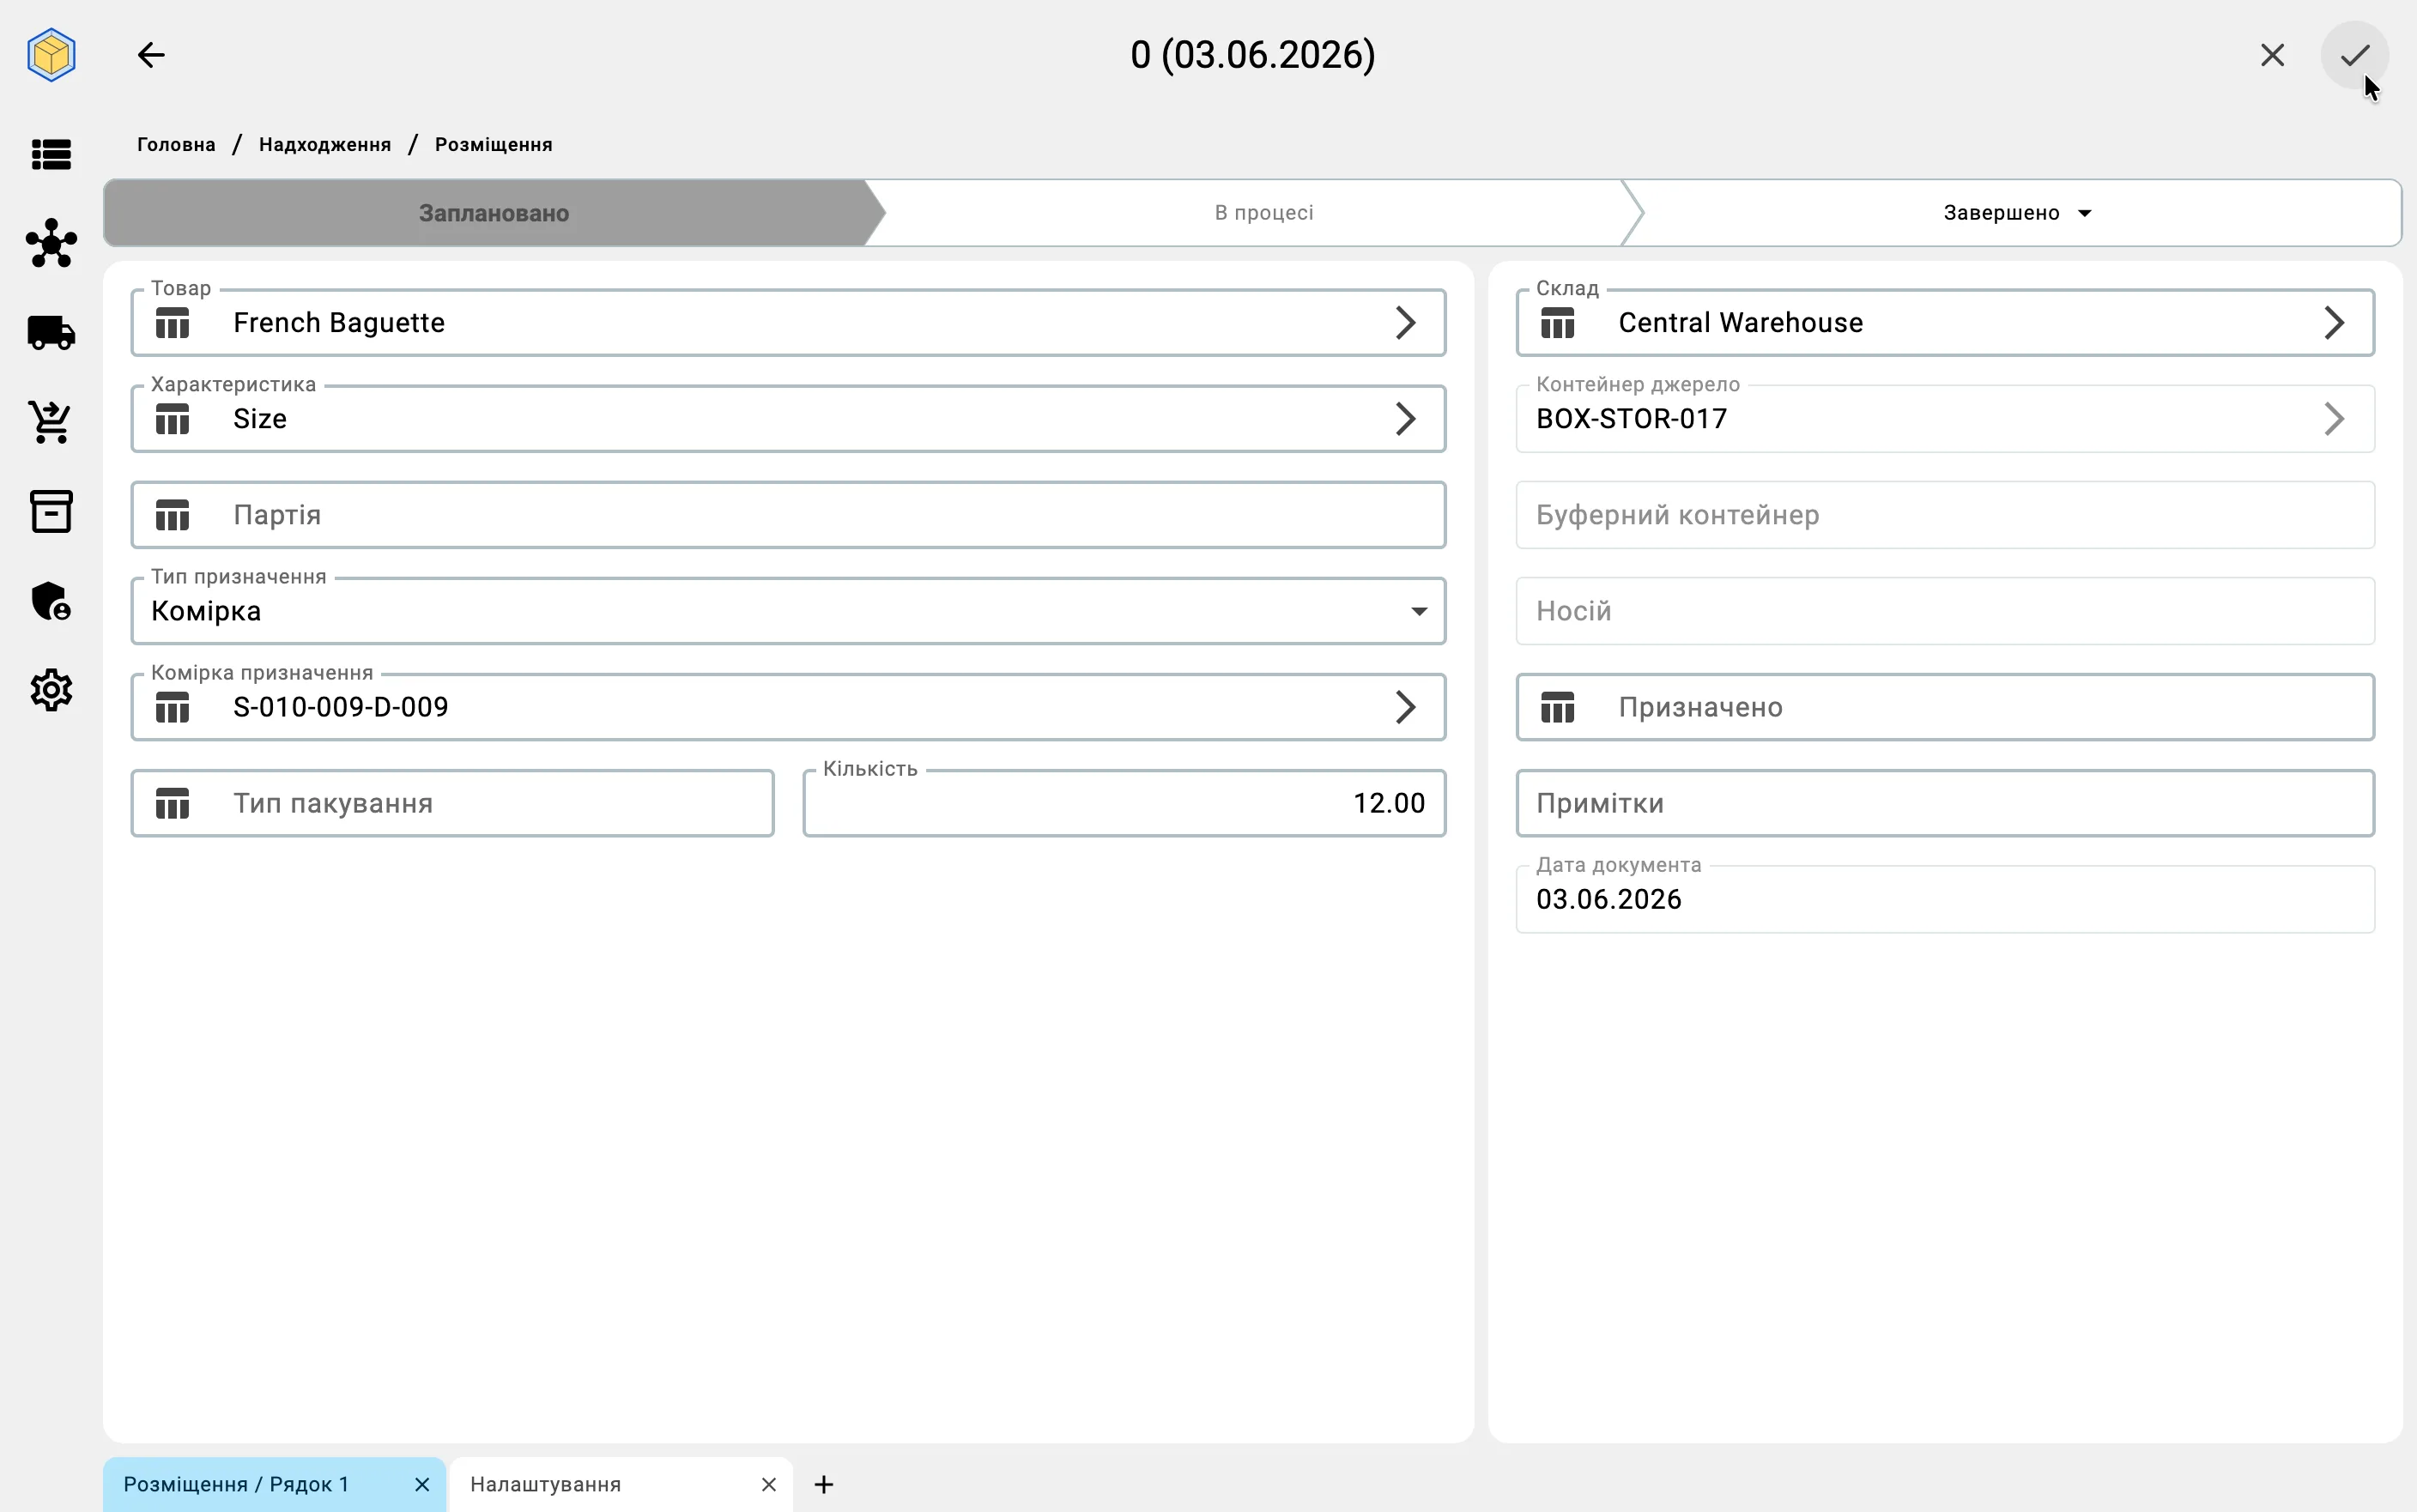Click the yellow cube app logo
Viewport: 2417px width, 1512px height.
click(x=51, y=54)
